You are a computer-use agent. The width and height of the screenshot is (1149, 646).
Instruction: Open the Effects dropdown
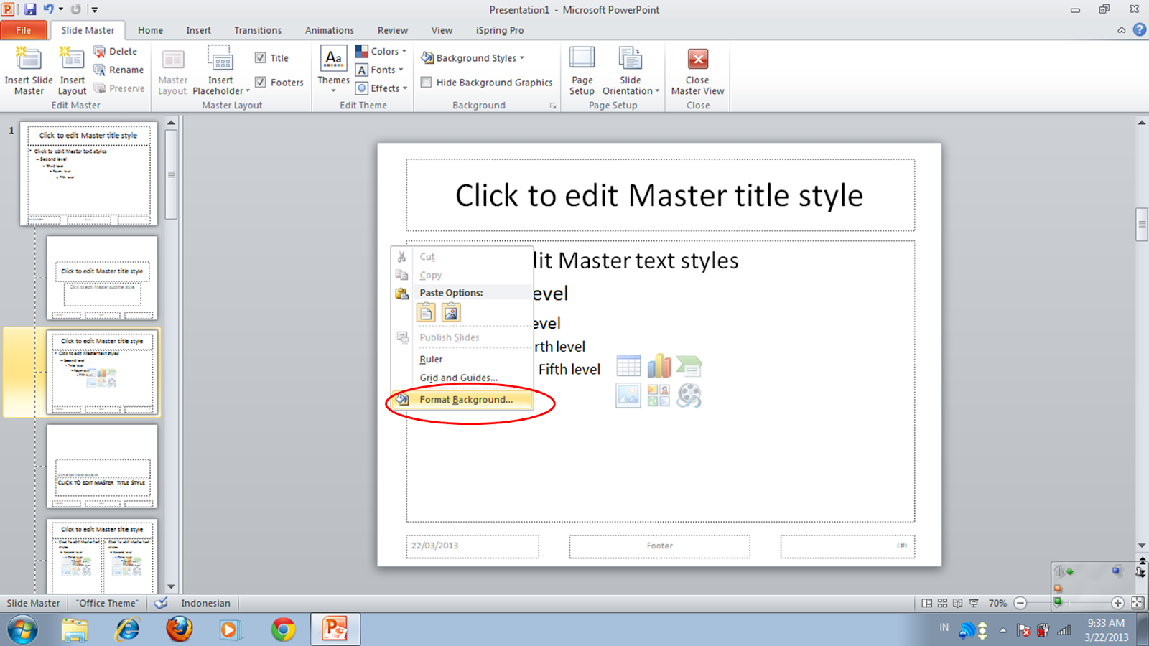click(x=381, y=88)
